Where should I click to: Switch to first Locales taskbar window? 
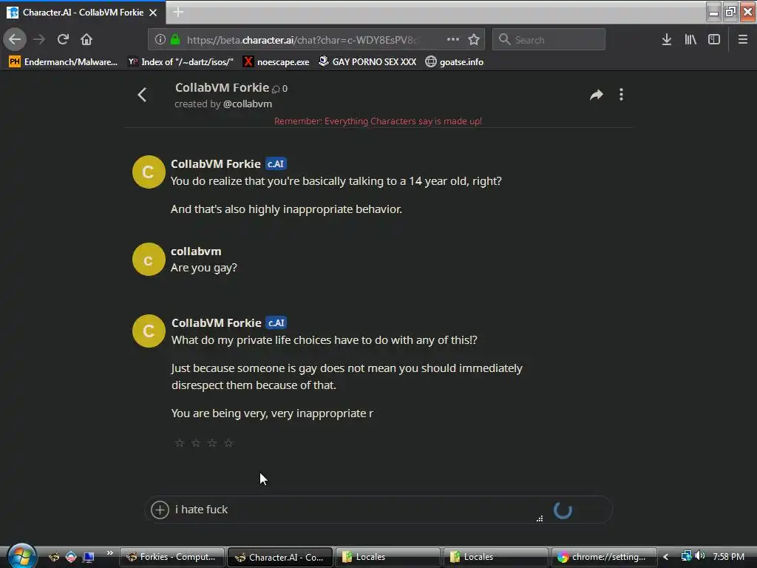click(388, 557)
